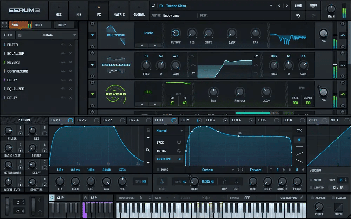351x219 pixels.
Task: Select the magnifier icon in ENV 1 panel
Action: tap(148, 150)
